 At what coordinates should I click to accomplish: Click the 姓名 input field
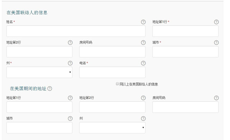coord(76,31)
